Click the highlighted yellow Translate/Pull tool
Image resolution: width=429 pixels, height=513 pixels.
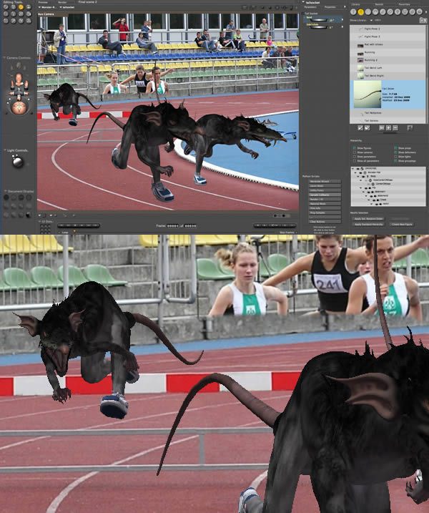(21, 7)
